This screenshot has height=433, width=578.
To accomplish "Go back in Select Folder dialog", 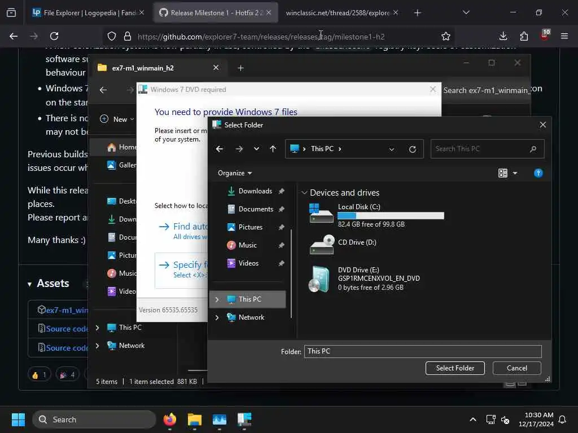I will [220, 149].
